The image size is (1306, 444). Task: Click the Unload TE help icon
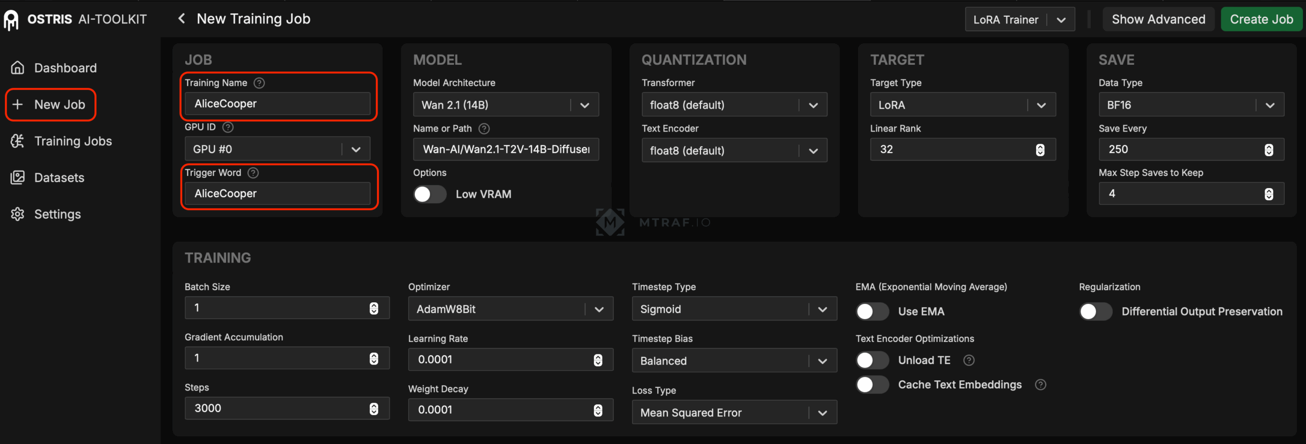[x=969, y=360]
